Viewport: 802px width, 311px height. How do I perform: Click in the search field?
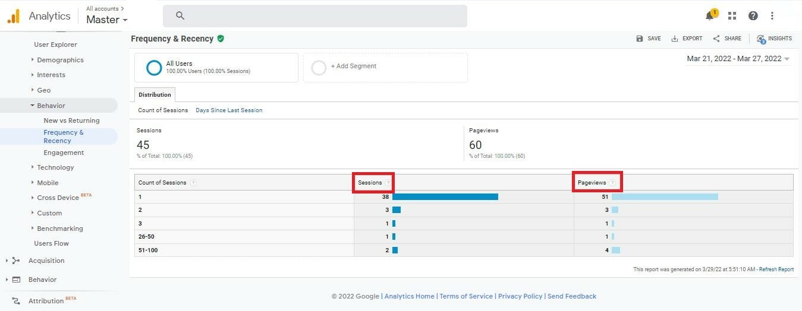point(315,16)
